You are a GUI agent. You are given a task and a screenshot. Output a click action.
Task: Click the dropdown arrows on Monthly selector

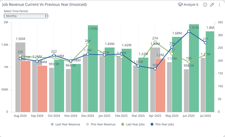46,16
